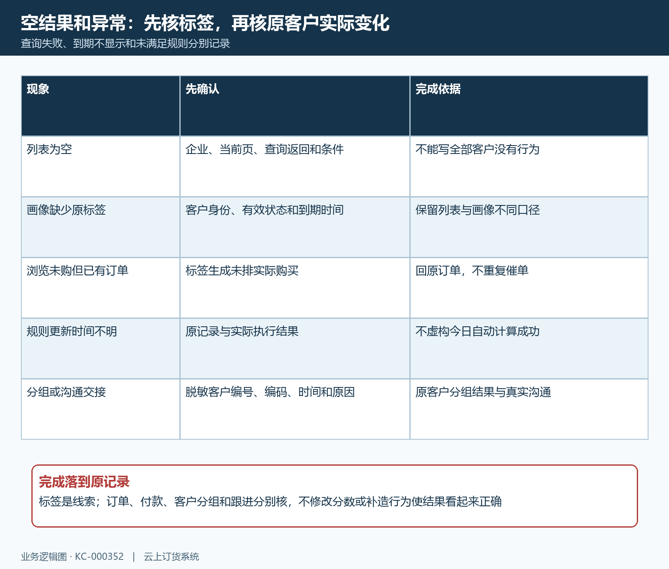Click the 现象 column header

pyautogui.click(x=100, y=106)
